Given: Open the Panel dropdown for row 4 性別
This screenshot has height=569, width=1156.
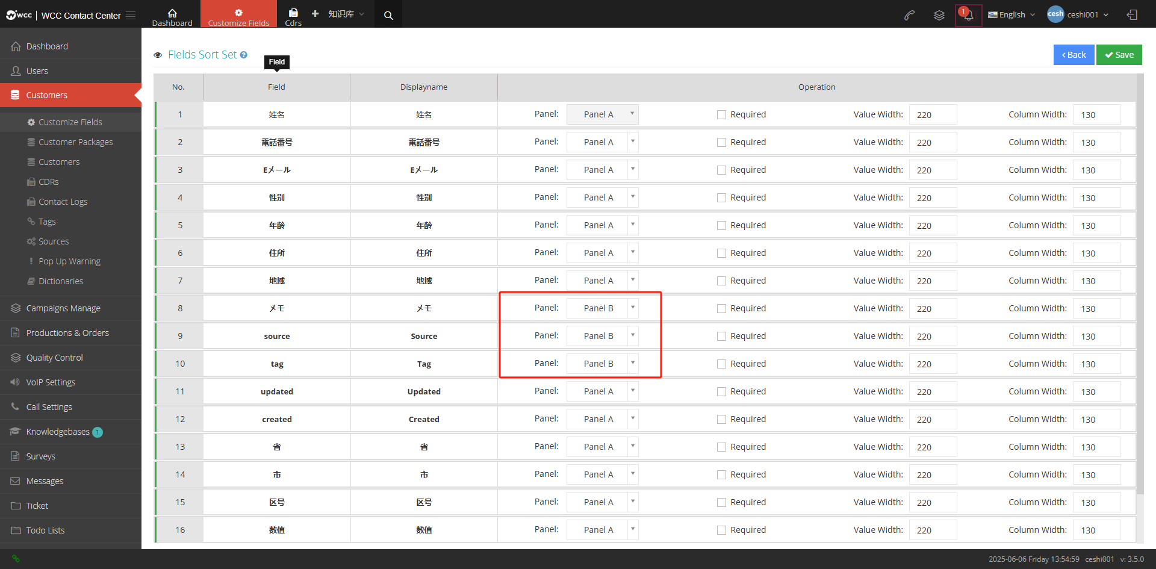Looking at the screenshot, I should tap(602, 197).
